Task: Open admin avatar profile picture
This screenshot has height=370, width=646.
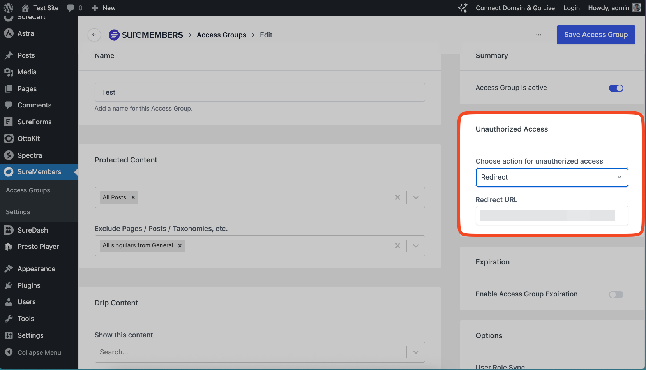Action: coord(637,7)
